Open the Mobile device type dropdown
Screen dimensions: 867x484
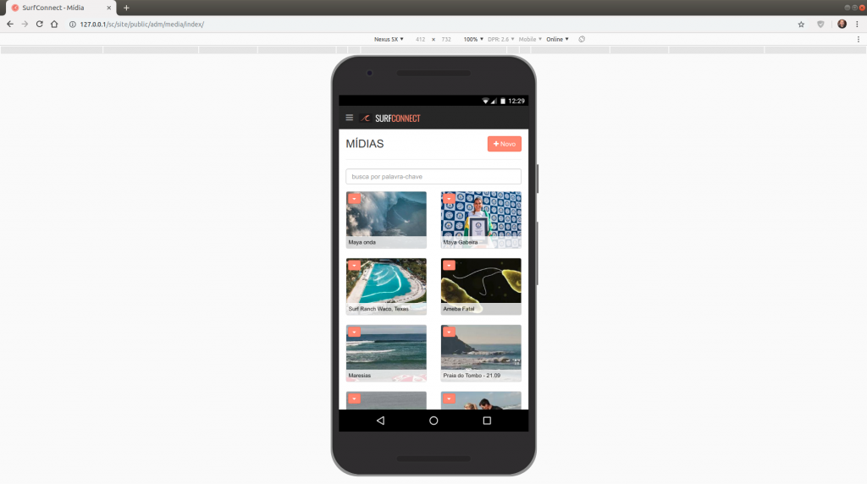click(x=530, y=39)
